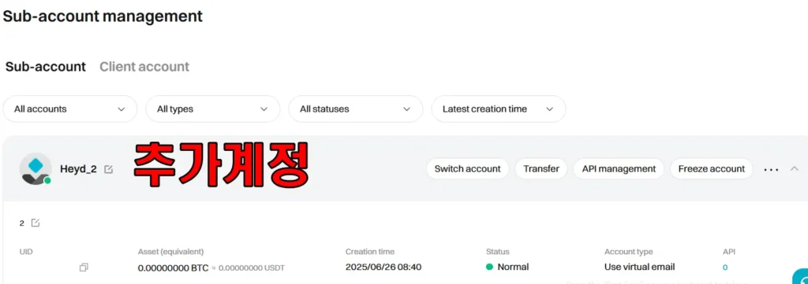The image size is (808, 284).
Task: Select the Sub-account tab
Action: 45,67
